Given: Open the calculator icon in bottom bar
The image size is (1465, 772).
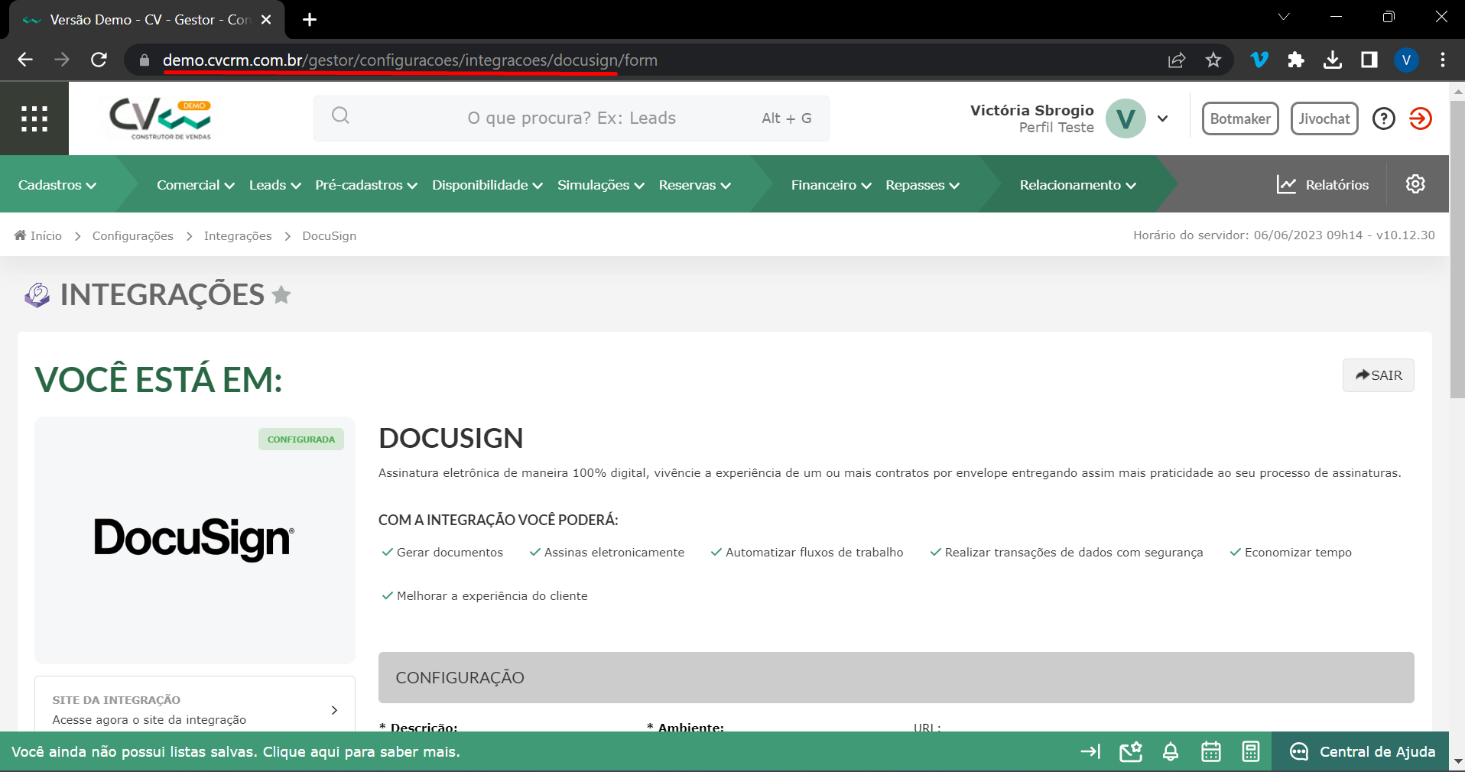Looking at the screenshot, I should click(x=1251, y=752).
